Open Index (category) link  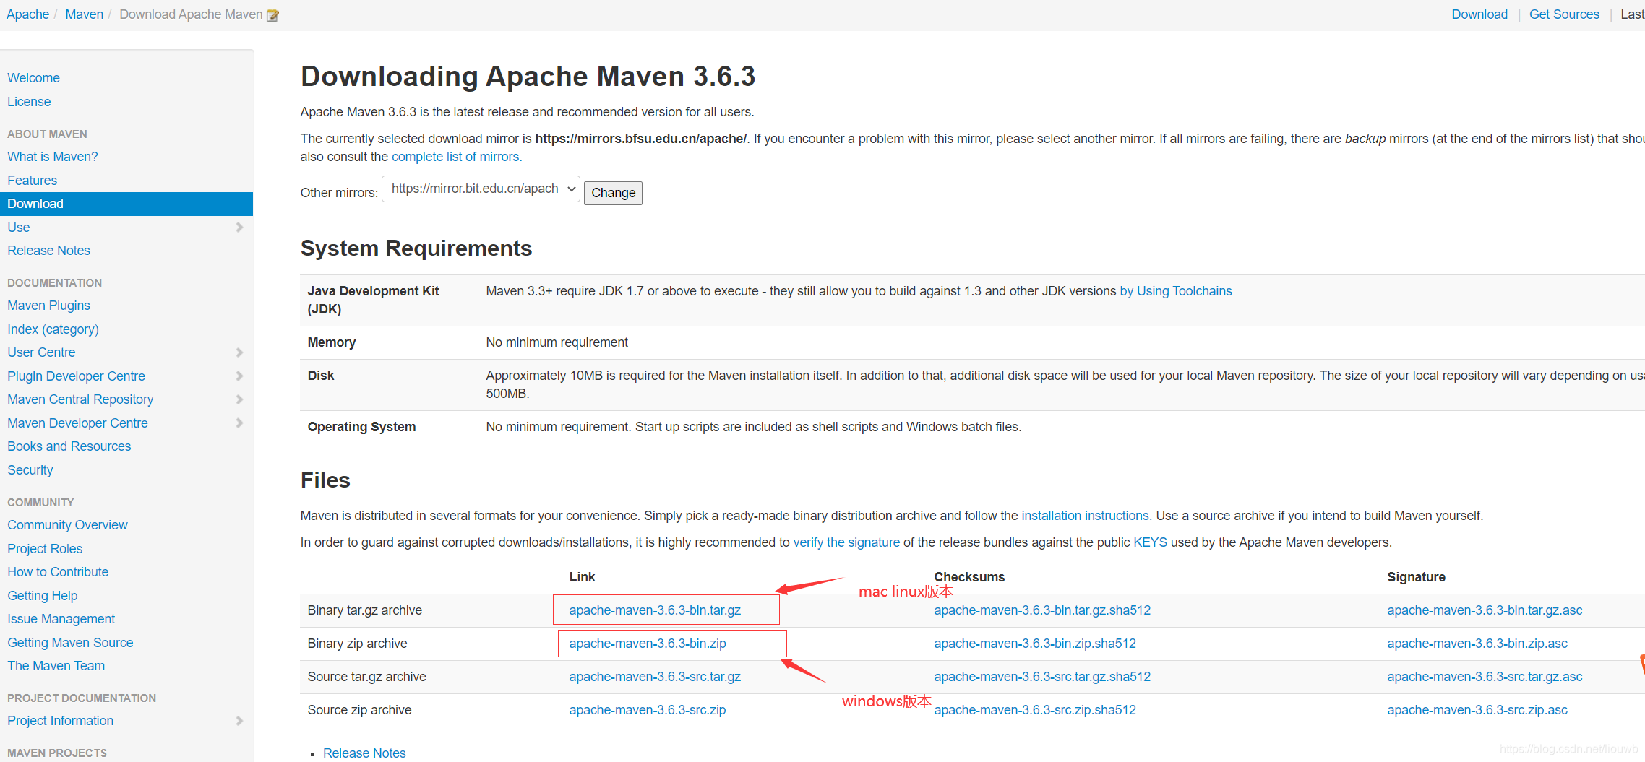pos(53,329)
